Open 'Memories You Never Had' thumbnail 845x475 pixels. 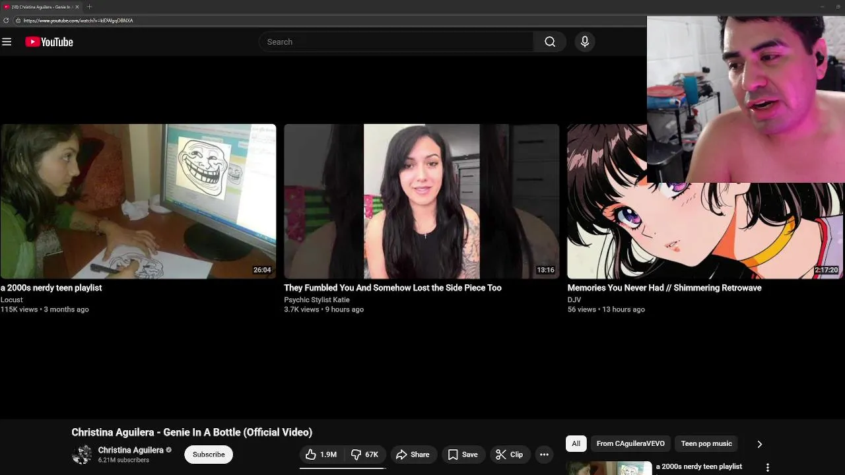click(705, 230)
